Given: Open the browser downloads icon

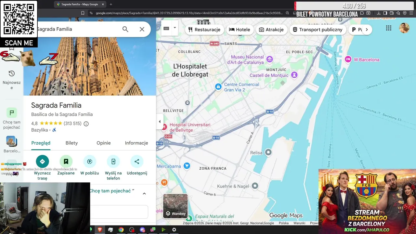Looking at the screenshot, I should pos(379,13).
